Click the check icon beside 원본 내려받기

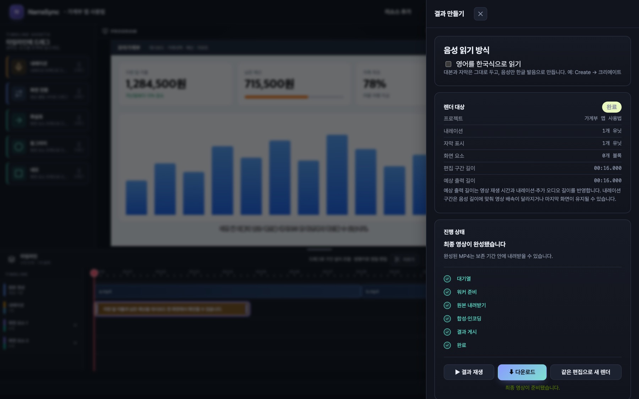click(x=447, y=305)
